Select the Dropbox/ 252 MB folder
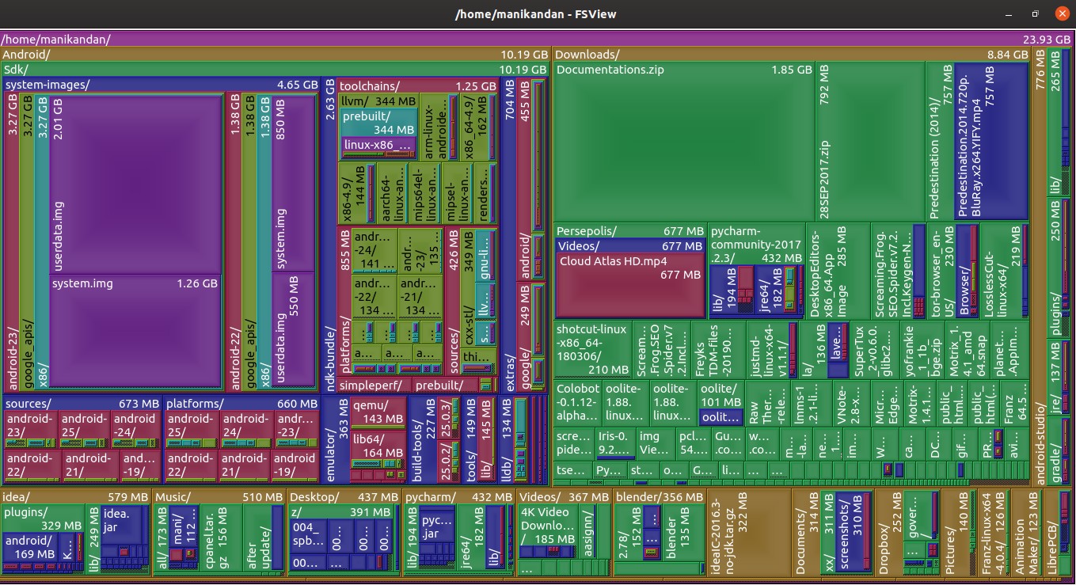 tap(889, 532)
